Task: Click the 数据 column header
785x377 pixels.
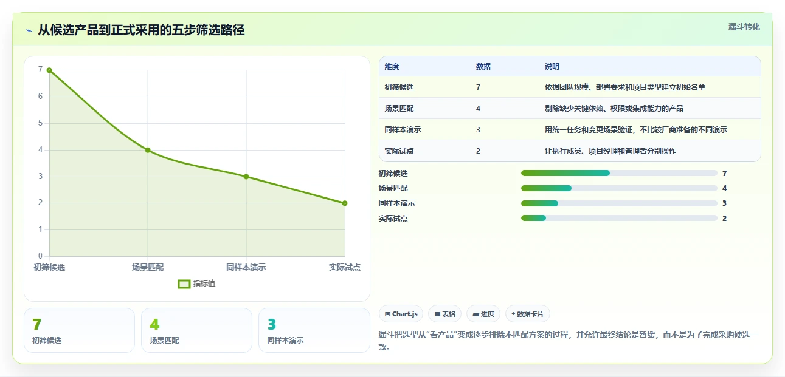Action: [x=483, y=67]
